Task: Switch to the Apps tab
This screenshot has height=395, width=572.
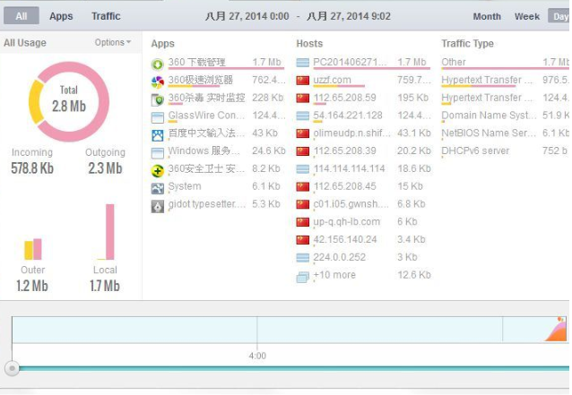Action: [61, 16]
